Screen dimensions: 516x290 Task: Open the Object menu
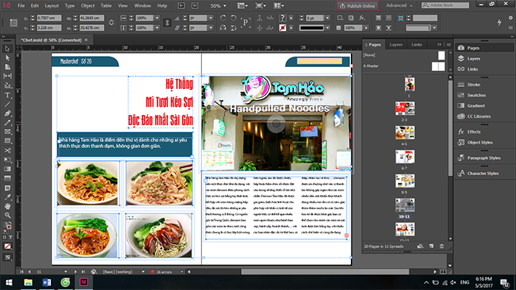88,6
